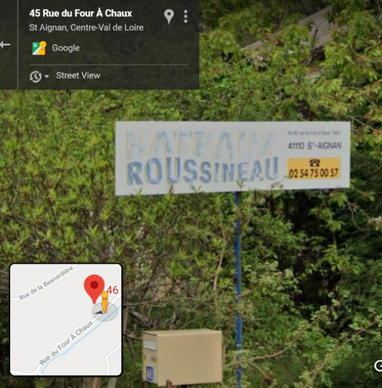The height and width of the screenshot is (388, 382).
Task: Click the St Aignan, Centre-Val de Loire subtitle
Action: tap(86, 27)
